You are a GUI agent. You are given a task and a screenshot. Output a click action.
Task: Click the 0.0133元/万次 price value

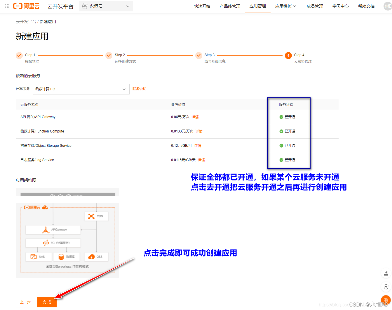coord(182,131)
